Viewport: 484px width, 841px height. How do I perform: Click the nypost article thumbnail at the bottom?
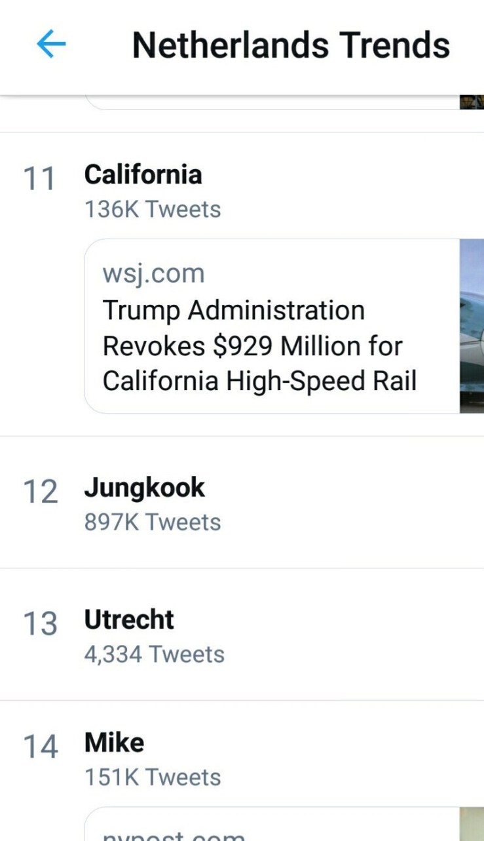[472, 825]
